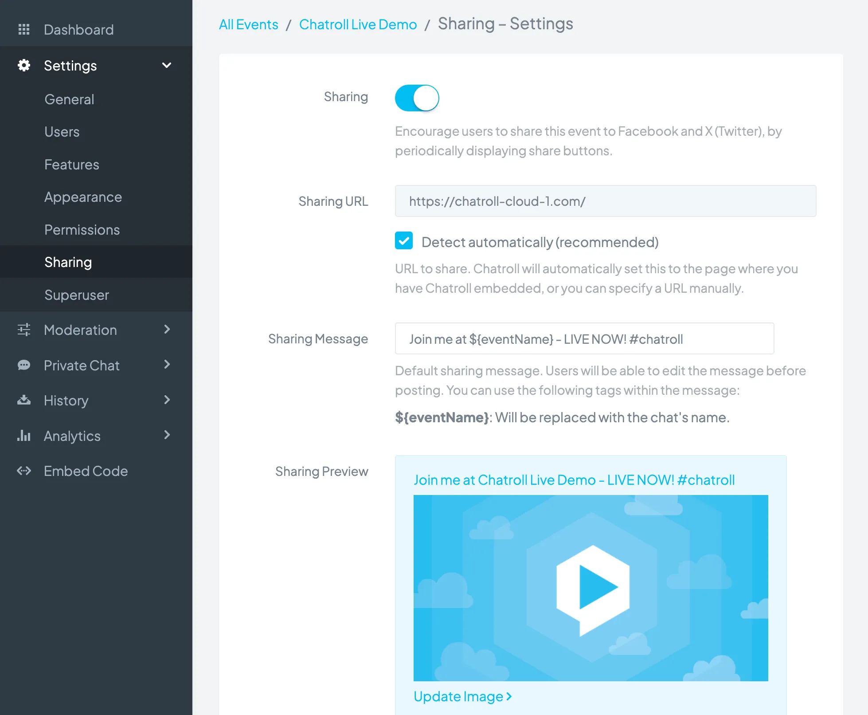Click the Moderation menu label

(81, 330)
